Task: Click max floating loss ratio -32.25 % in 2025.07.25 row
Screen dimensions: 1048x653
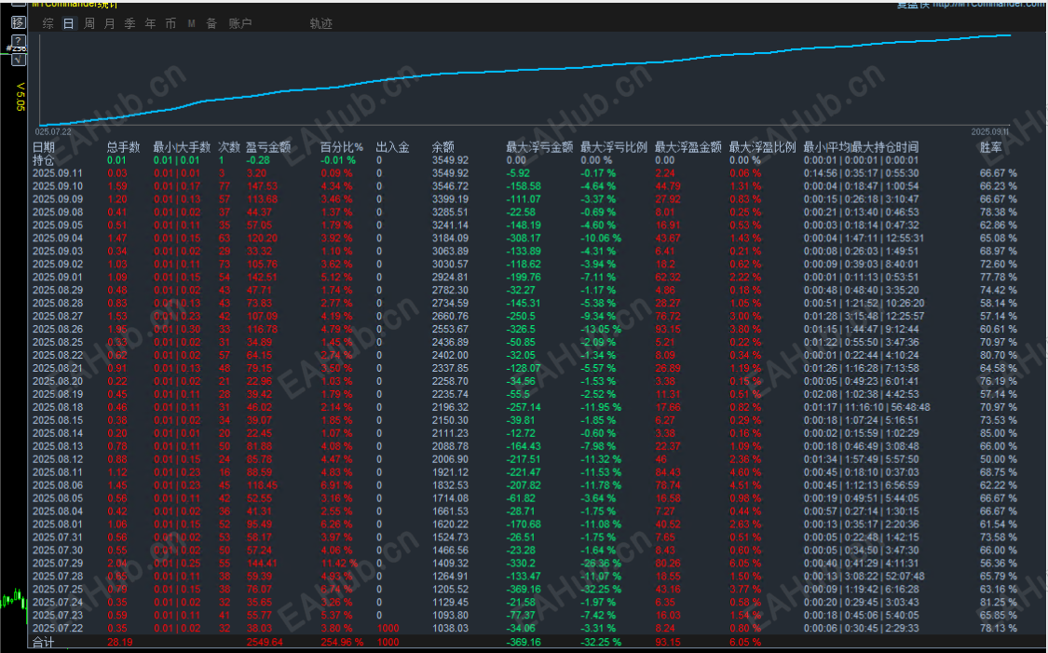Action: point(601,590)
